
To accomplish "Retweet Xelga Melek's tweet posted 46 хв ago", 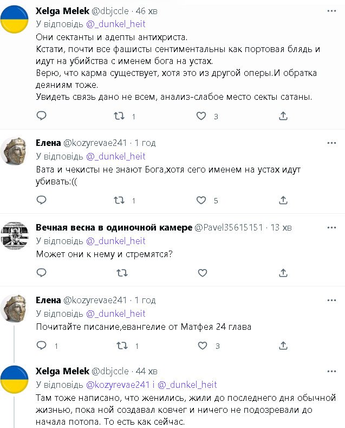I will (119, 116).
